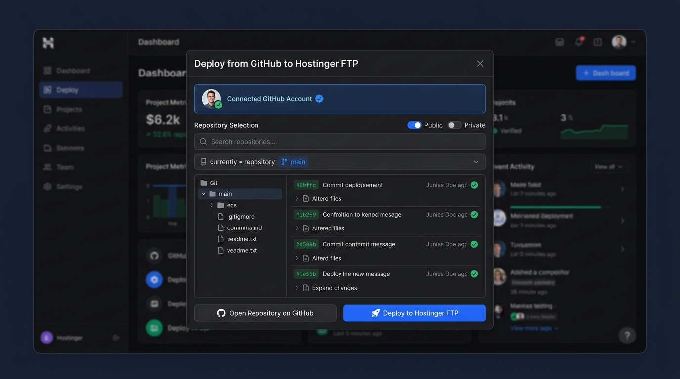The width and height of the screenshot is (680, 379).
Task: Click Deploy to Hostinger FTP button
Action: coord(415,313)
